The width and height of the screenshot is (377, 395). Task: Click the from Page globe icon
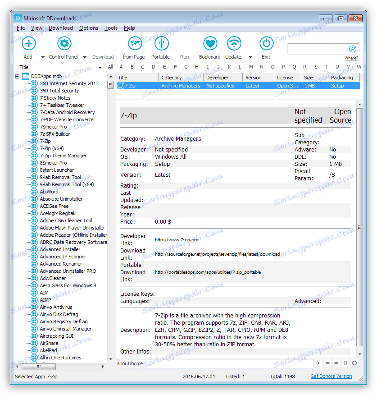click(135, 44)
